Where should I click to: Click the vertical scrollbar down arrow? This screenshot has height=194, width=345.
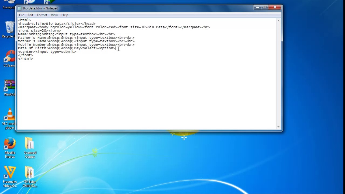click(x=278, y=127)
